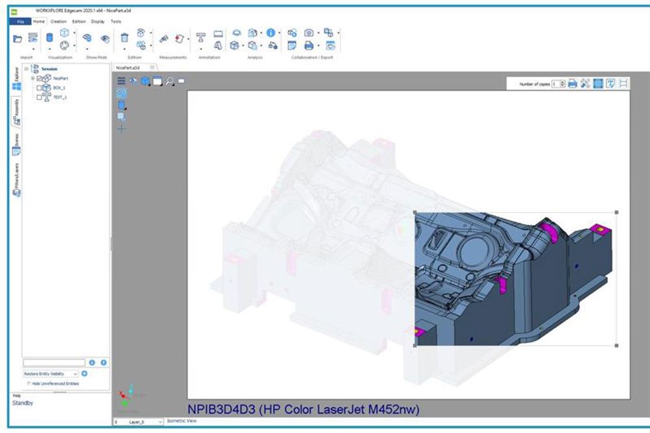Click the Isometric View label in the status bar
The image size is (650, 433).
pyautogui.click(x=182, y=421)
